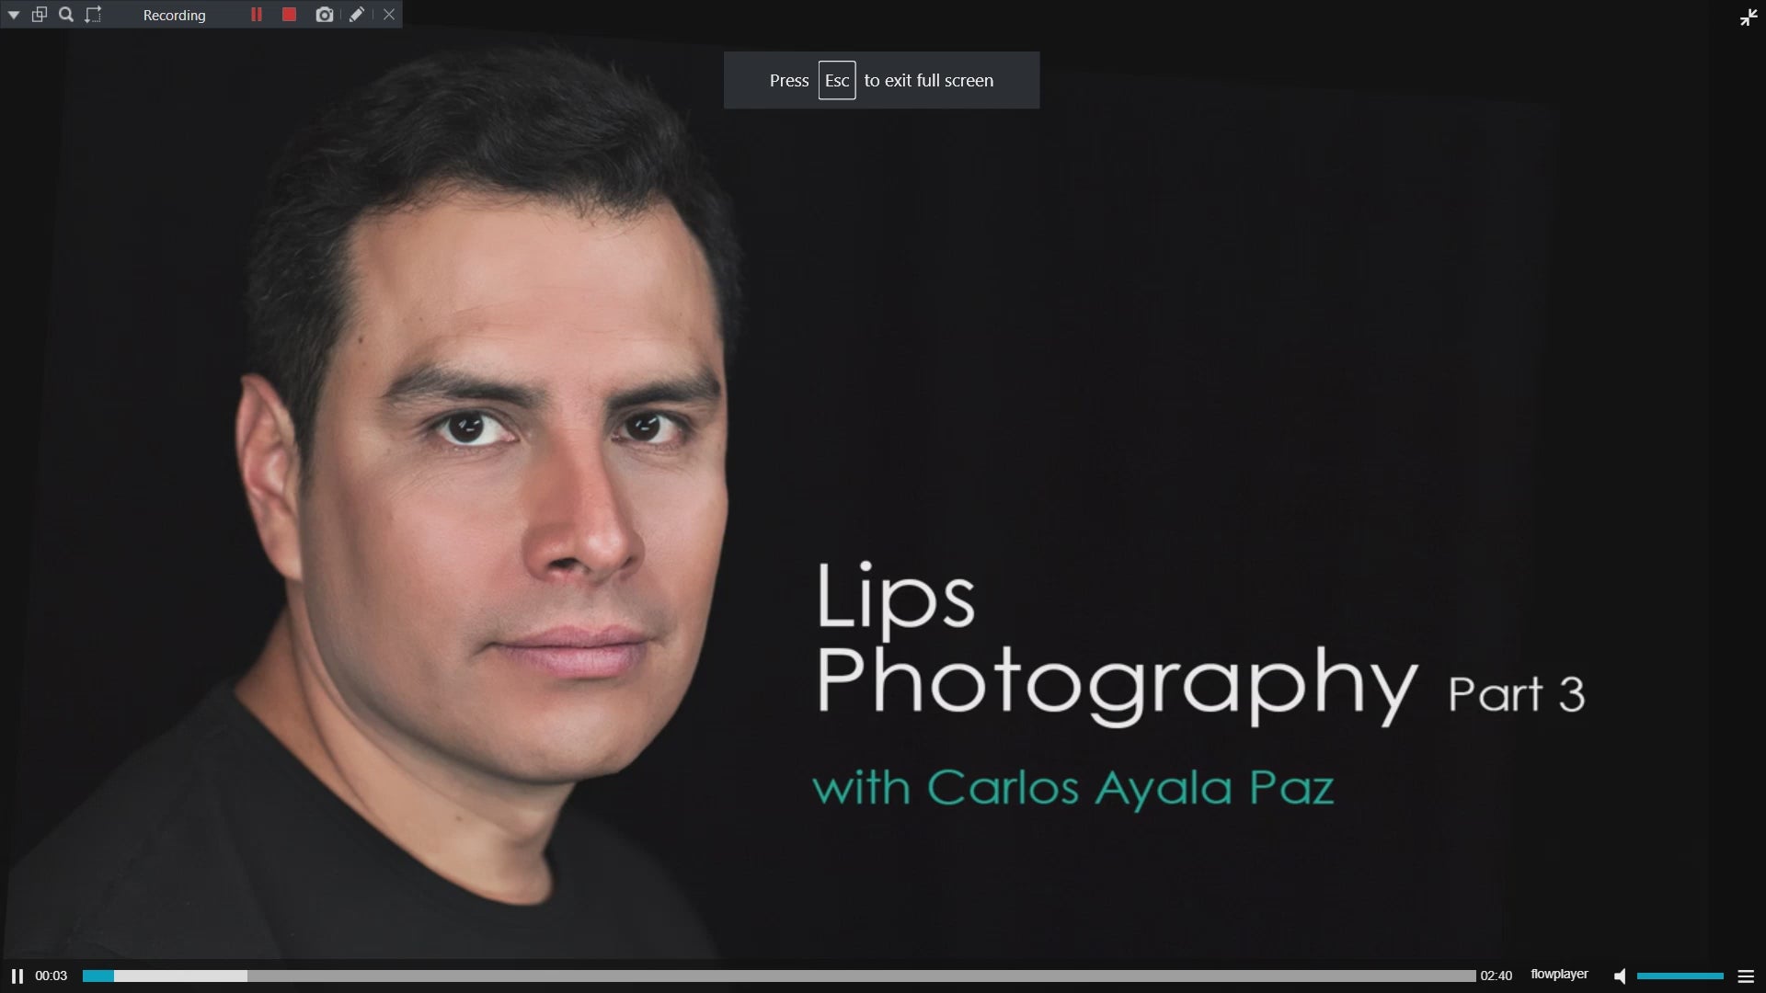This screenshot has height=993, width=1766.
Task: Stop the recording with red square
Action: point(289,15)
